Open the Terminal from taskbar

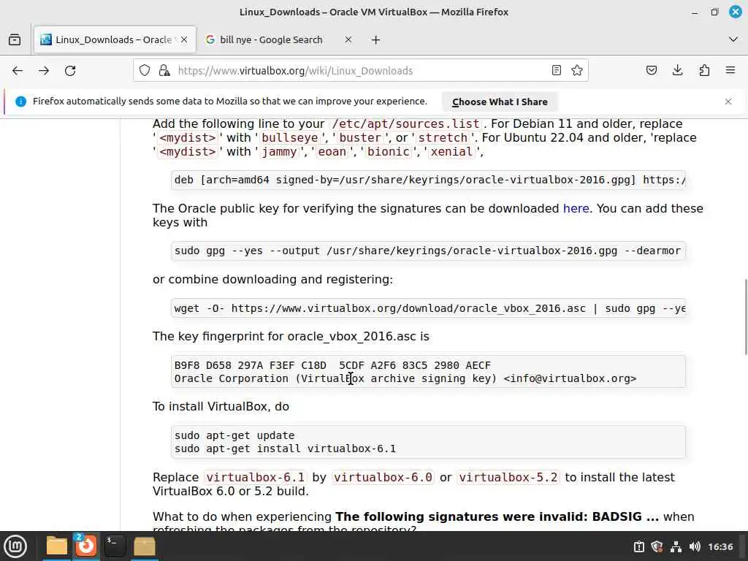(115, 546)
